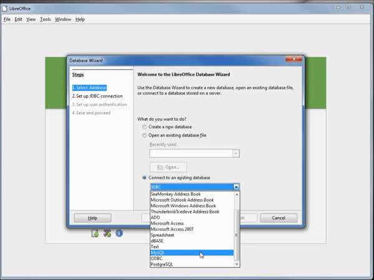The width and height of the screenshot is (374, 280).
Task: Select ADO in database type list
Action: [x=192, y=217]
